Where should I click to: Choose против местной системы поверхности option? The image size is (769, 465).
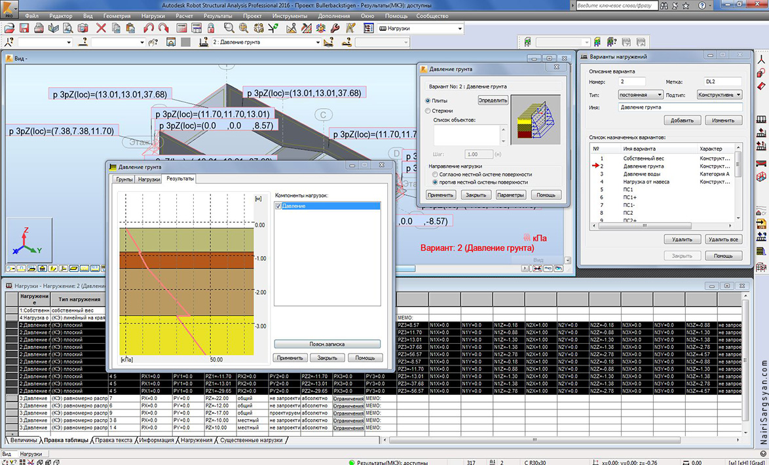coord(435,182)
